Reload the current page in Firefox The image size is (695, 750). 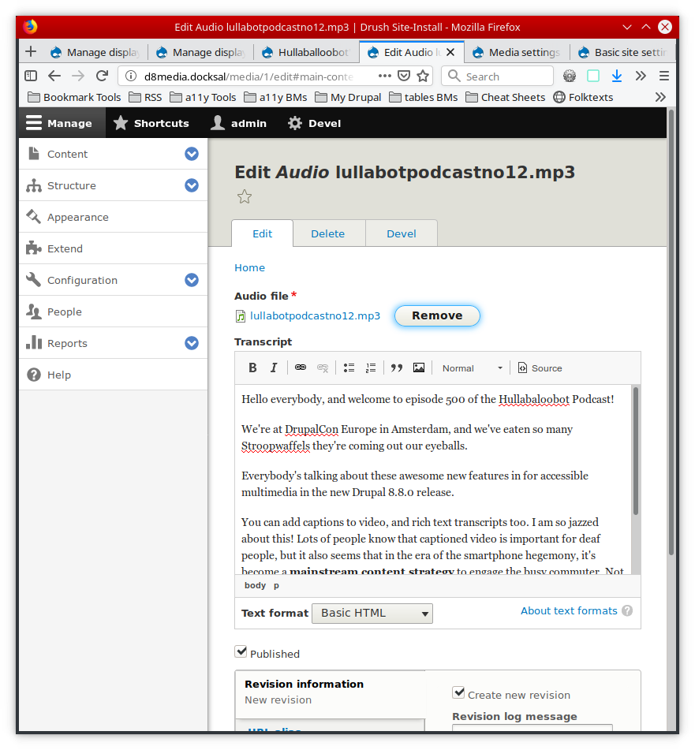(102, 76)
